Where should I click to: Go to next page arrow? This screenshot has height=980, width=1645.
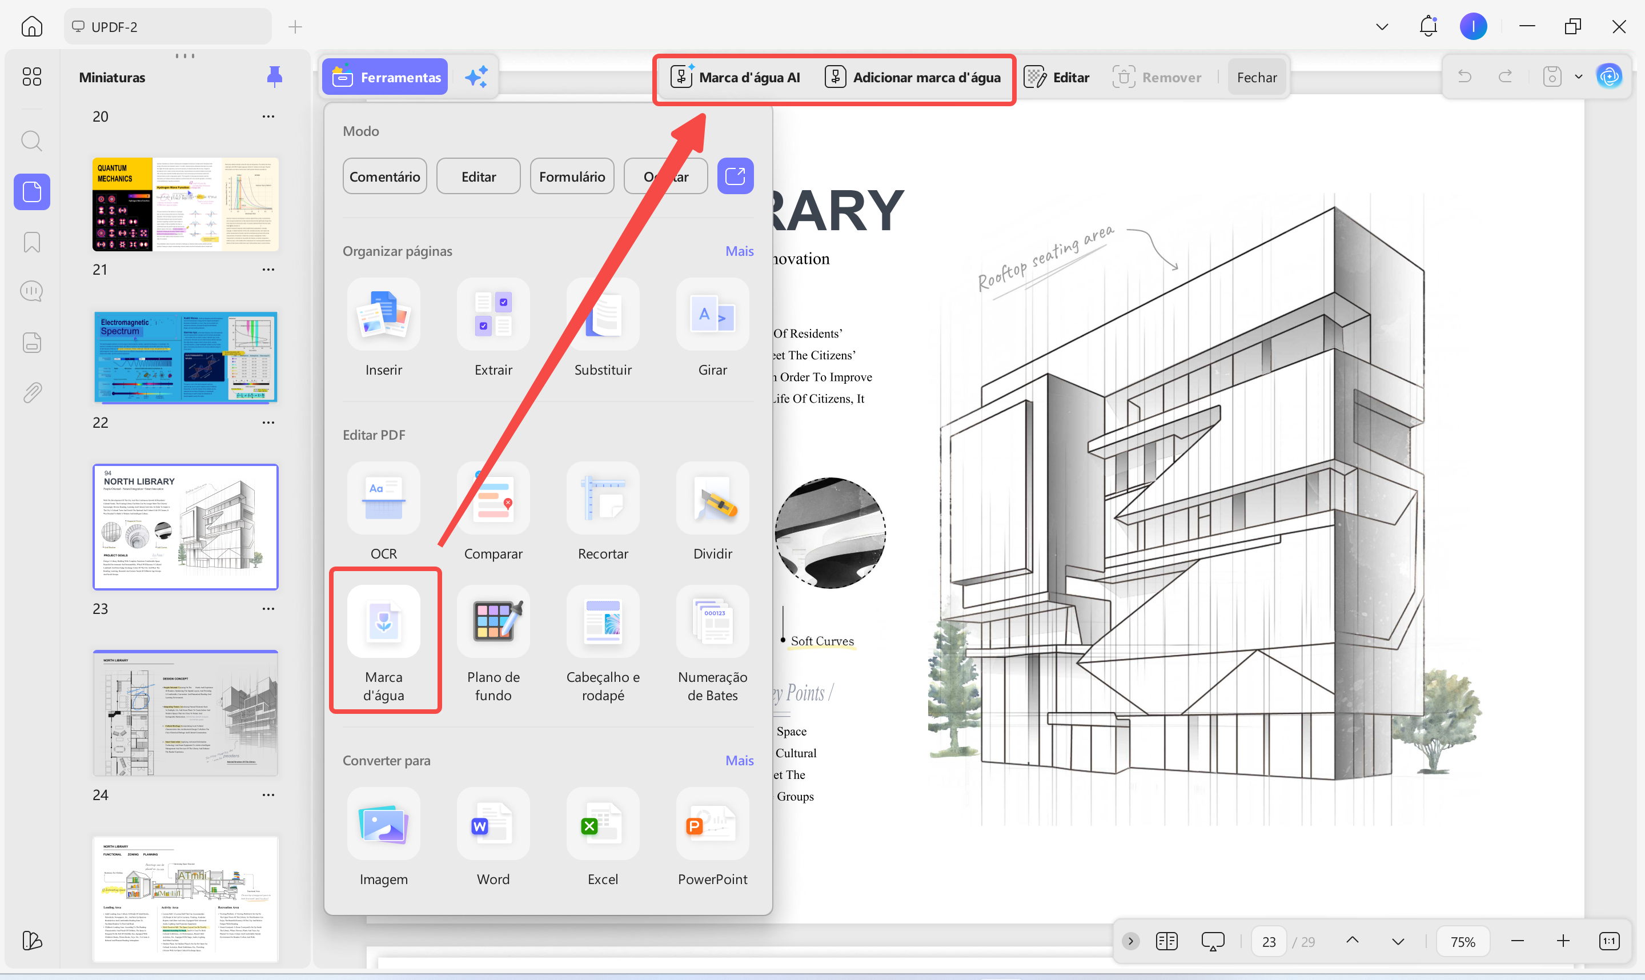[x=1398, y=942]
